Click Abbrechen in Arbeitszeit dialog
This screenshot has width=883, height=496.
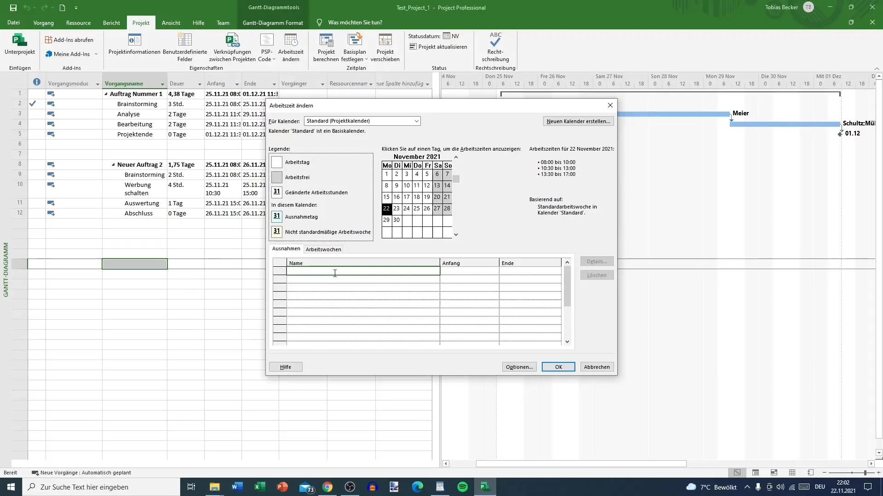596,367
